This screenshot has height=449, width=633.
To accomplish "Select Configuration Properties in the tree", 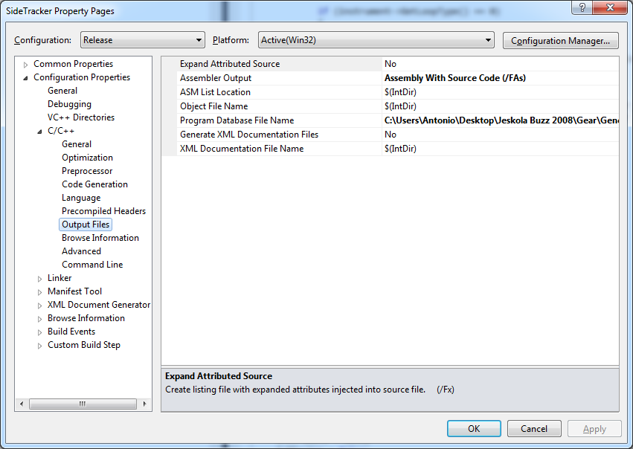I will pyautogui.click(x=82, y=77).
